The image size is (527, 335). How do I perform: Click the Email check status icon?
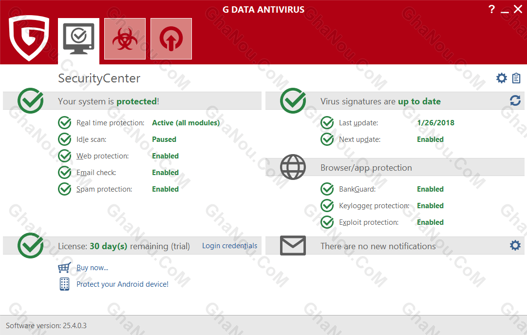(x=64, y=172)
